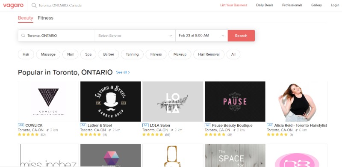Click COWLICK distance arrow icon

coord(47,130)
